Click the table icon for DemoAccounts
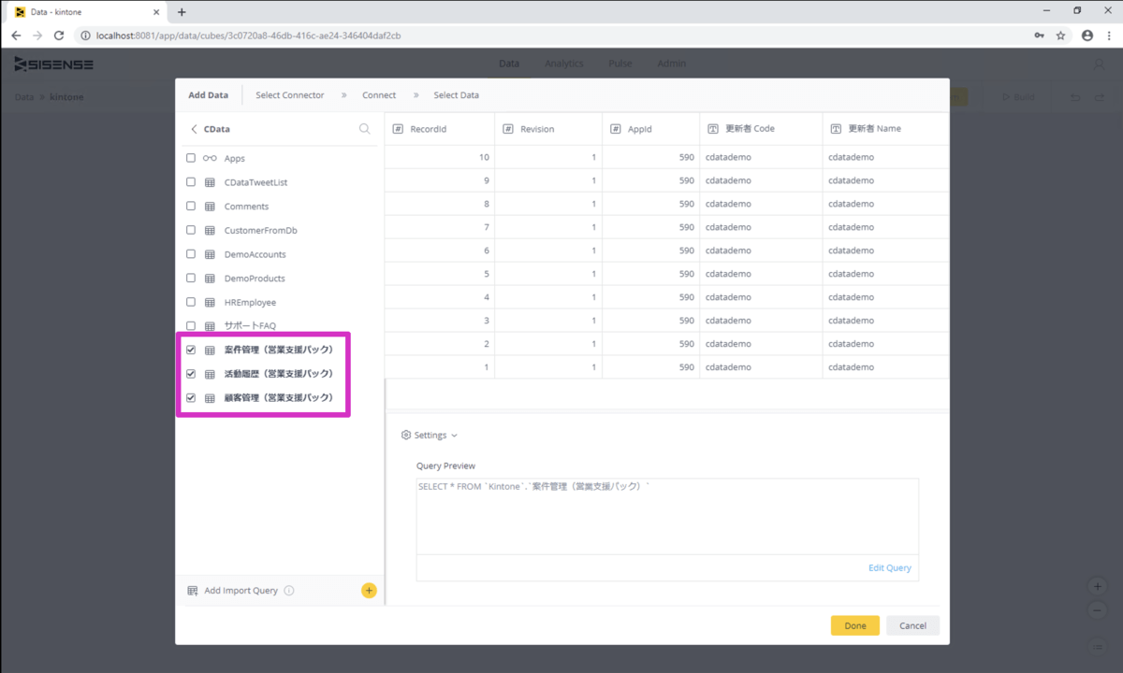 210,254
